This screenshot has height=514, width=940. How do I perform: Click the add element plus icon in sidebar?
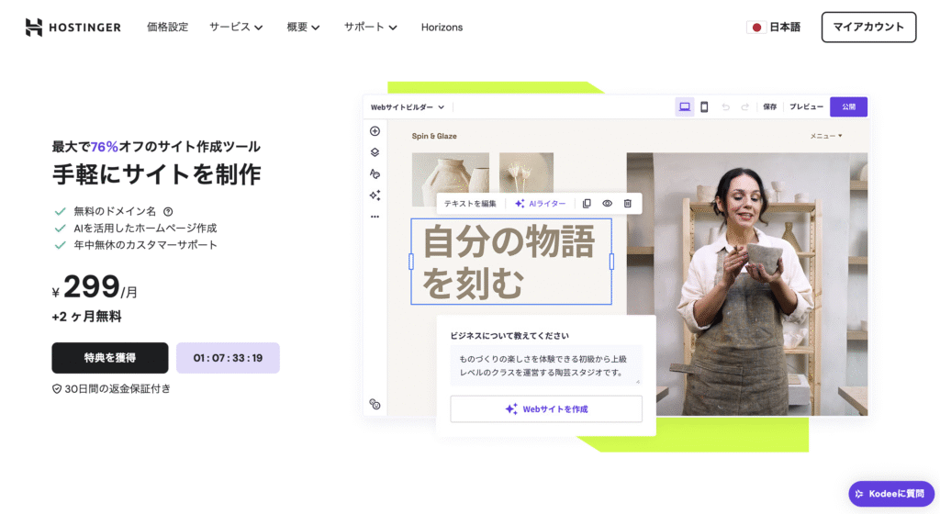click(375, 131)
